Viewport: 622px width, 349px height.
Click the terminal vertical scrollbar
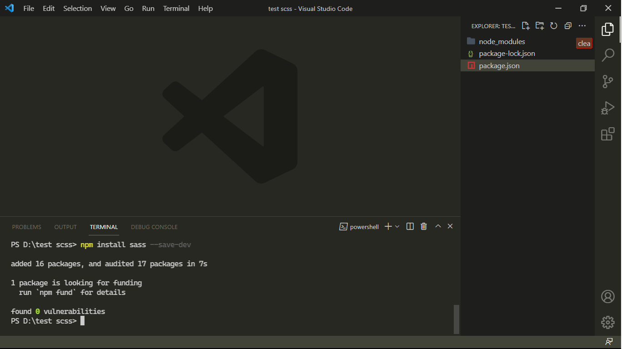coord(456,319)
